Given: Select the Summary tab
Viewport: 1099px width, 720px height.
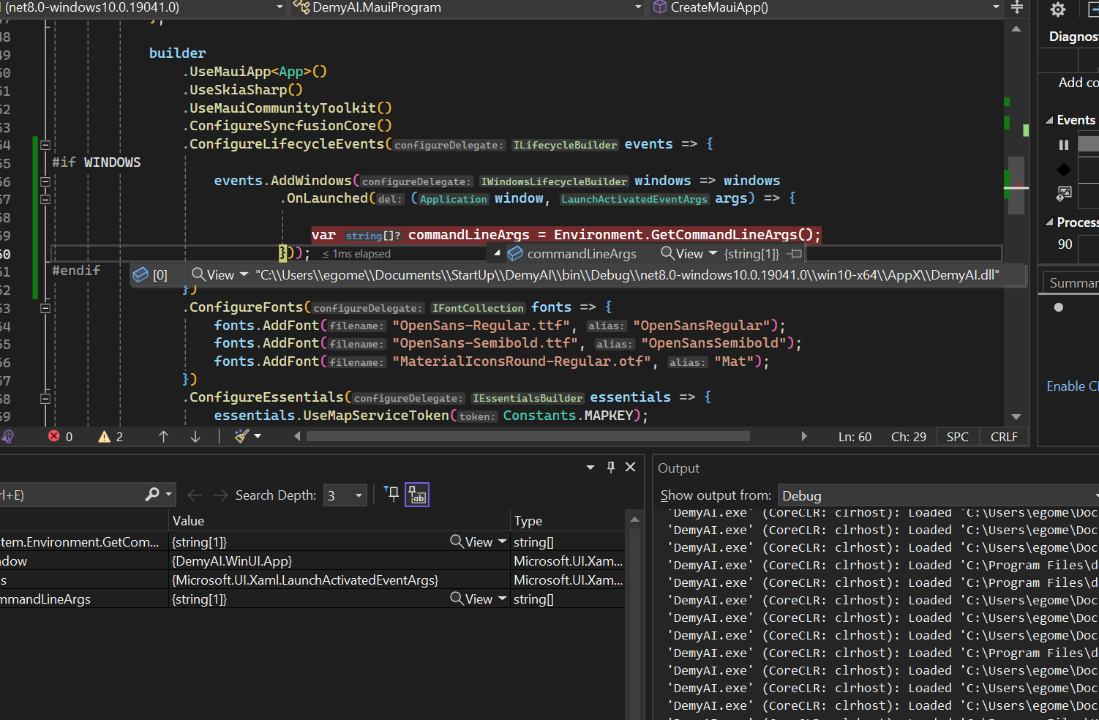Looking at the screenshot, I should tap(1073, 283).
